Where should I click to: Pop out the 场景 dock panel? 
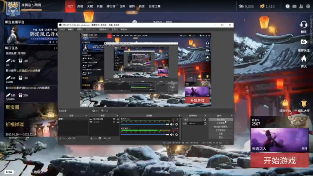pos(86,115)
